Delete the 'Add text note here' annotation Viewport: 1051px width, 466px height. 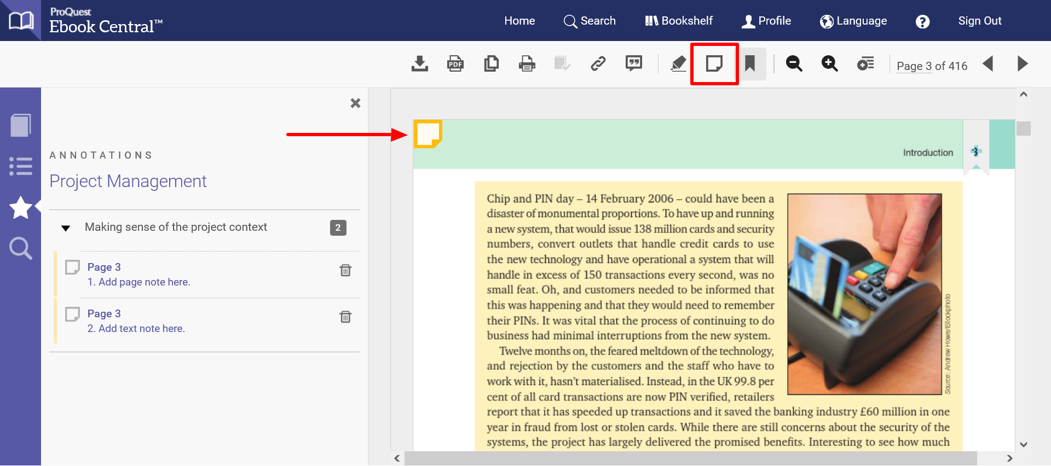pyautogui.click(x=345, y=317)
